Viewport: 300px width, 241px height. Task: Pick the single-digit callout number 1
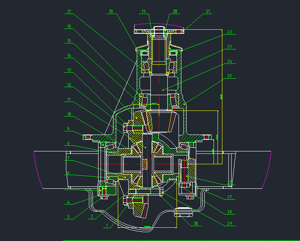click(107, 226)
